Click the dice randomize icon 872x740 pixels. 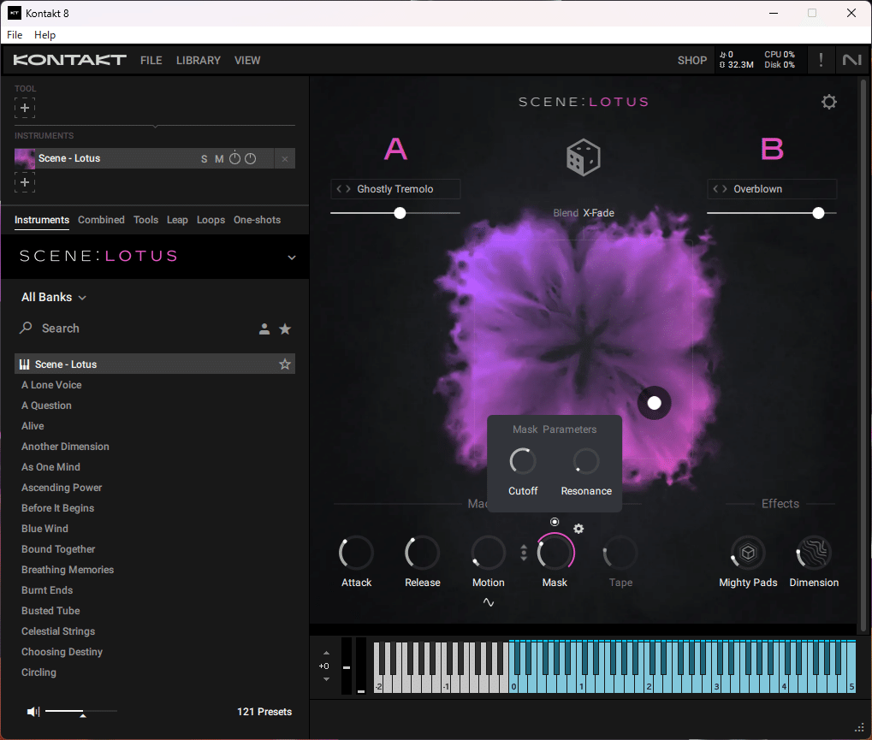click(x=583, y=157)
